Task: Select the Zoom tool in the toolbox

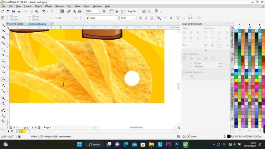Action: (x=3, y=43)
